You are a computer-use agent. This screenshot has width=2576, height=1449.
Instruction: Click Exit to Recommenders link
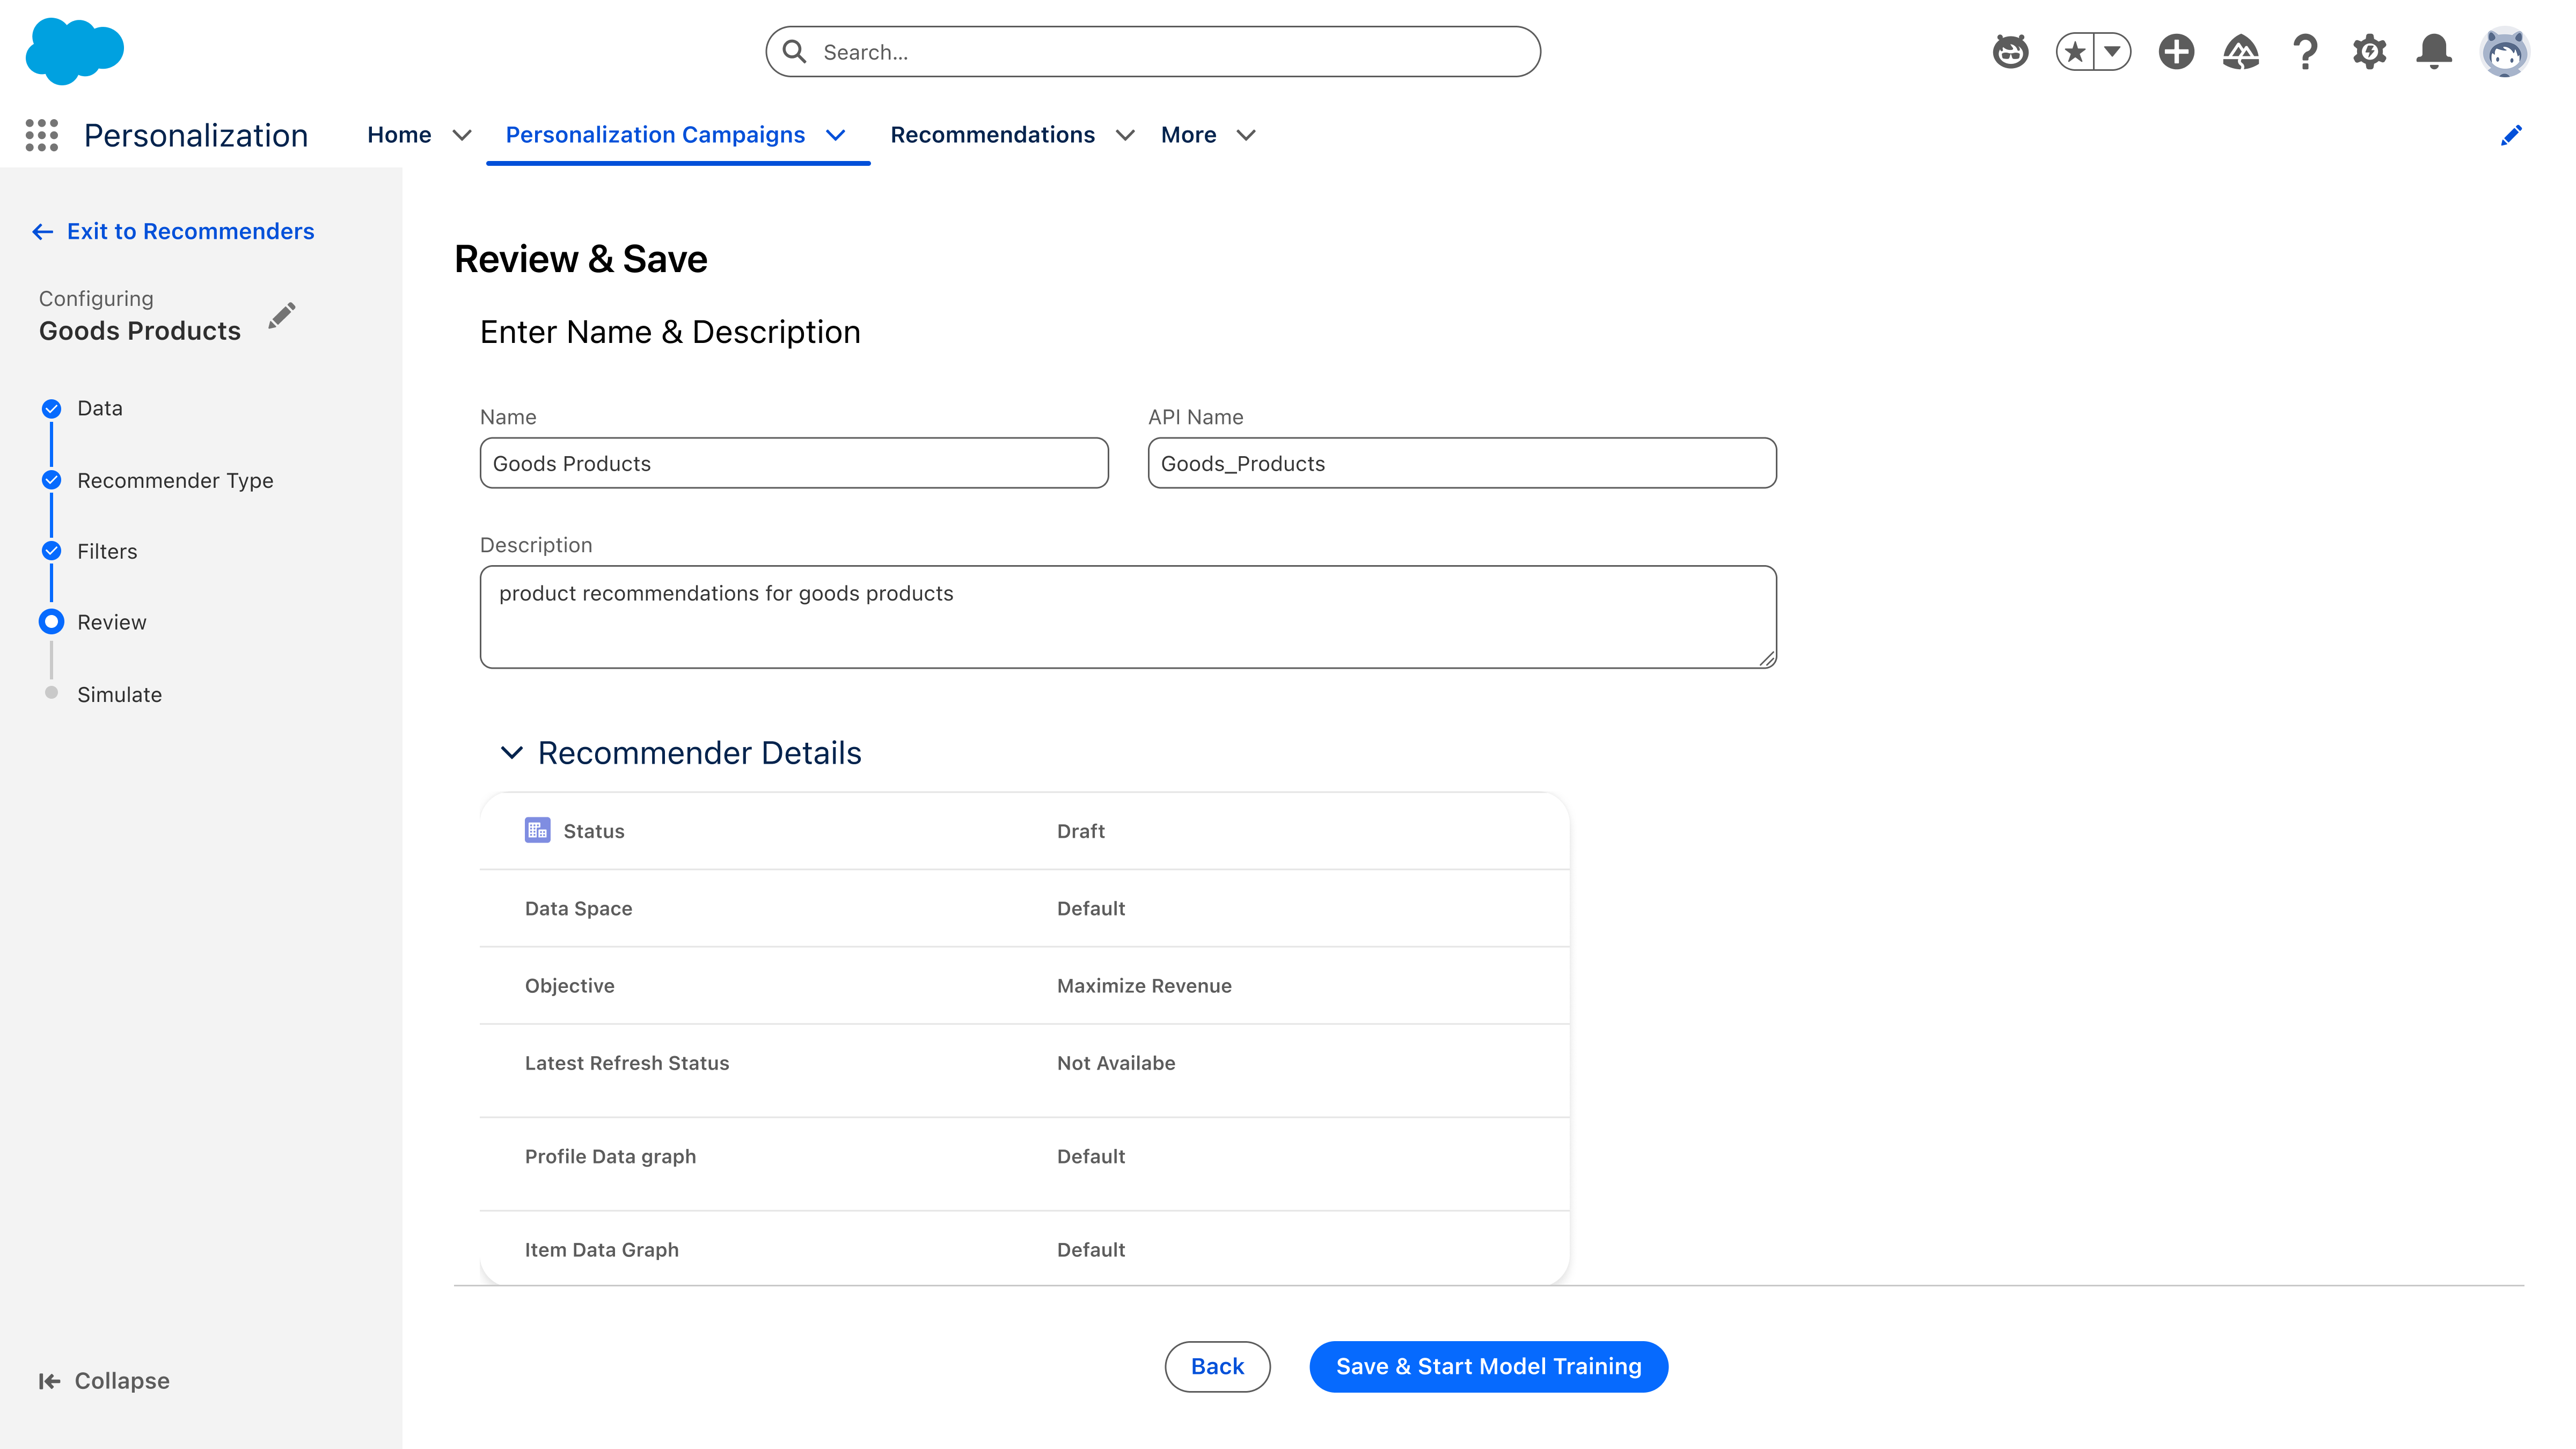click(190, 232)
